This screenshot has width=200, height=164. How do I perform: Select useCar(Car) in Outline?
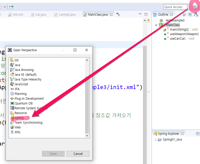pyautogui.click(x=179, y=39)
